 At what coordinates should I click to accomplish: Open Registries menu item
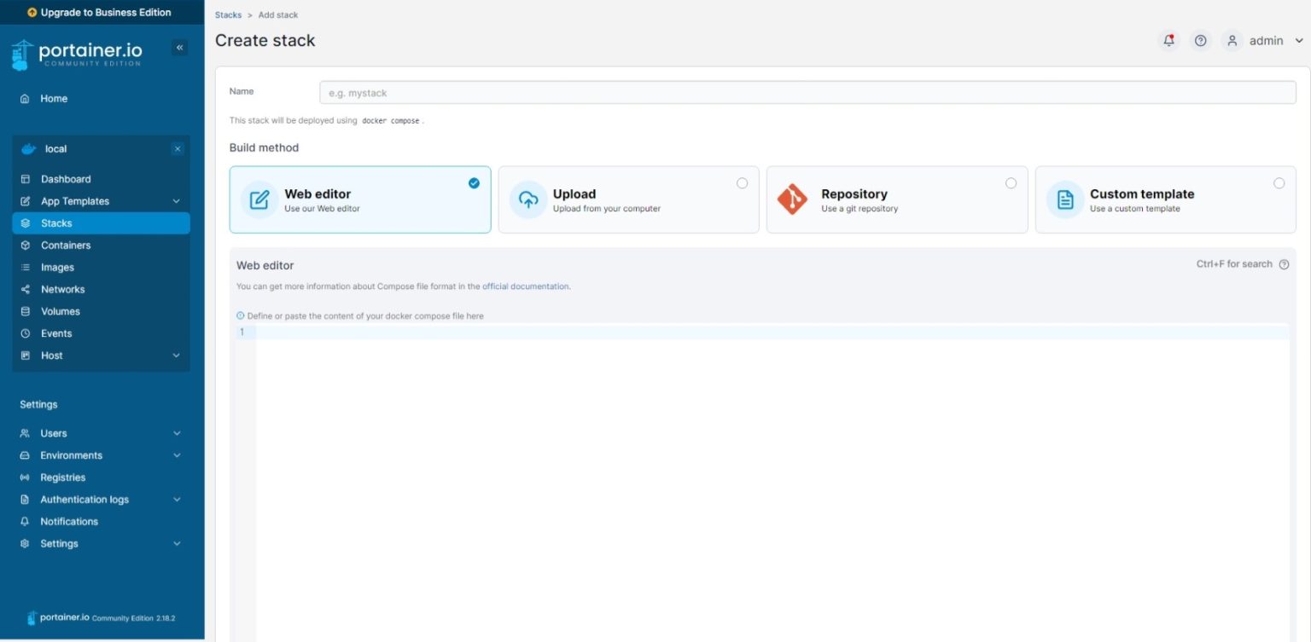click(x=101, y=477)
